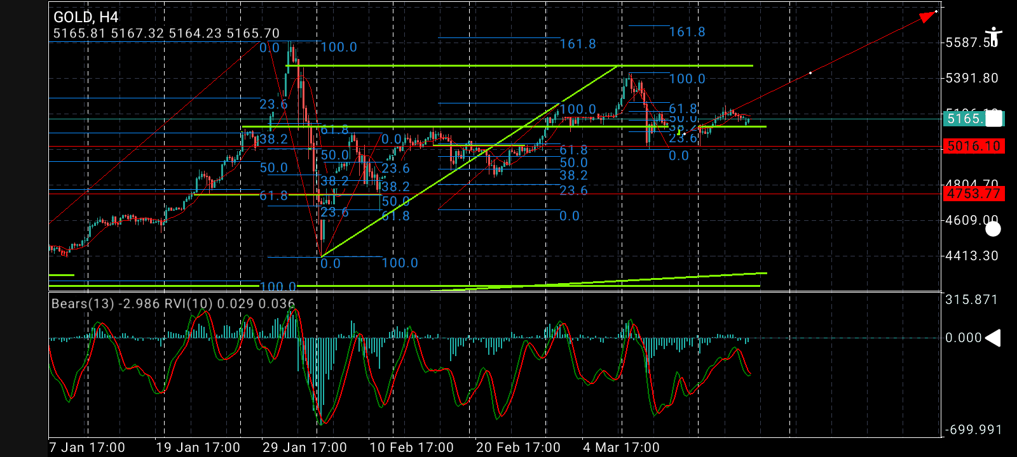Click the 10 Feb 17:00 time label
The image size is (1017, 457).
(411, 447)
